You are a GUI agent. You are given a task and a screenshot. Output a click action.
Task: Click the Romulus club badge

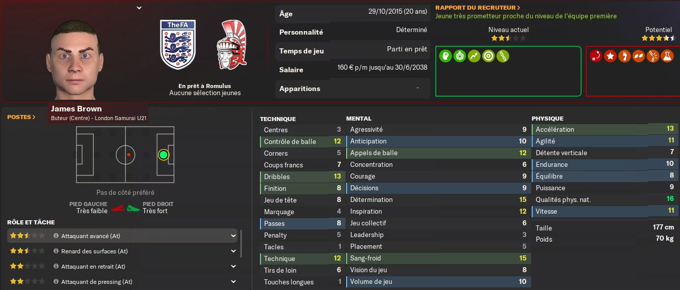point(232,45)
